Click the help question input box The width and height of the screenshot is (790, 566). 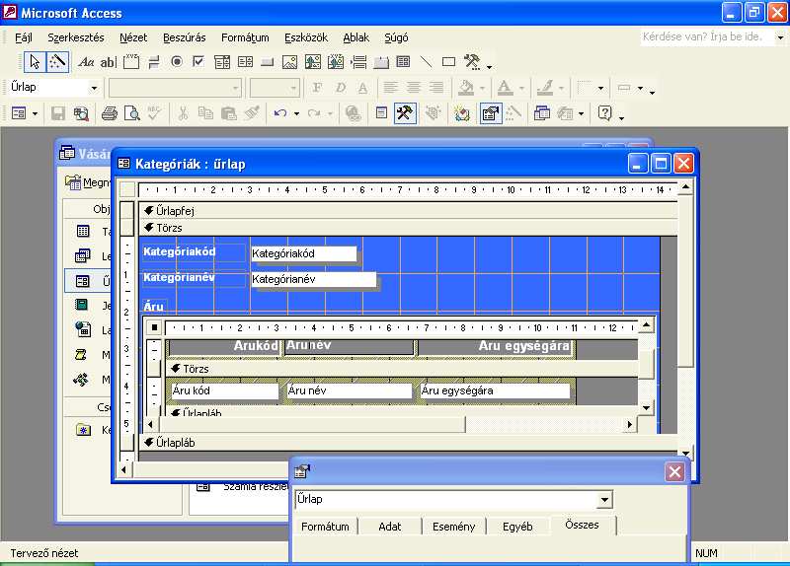point(706,36)
